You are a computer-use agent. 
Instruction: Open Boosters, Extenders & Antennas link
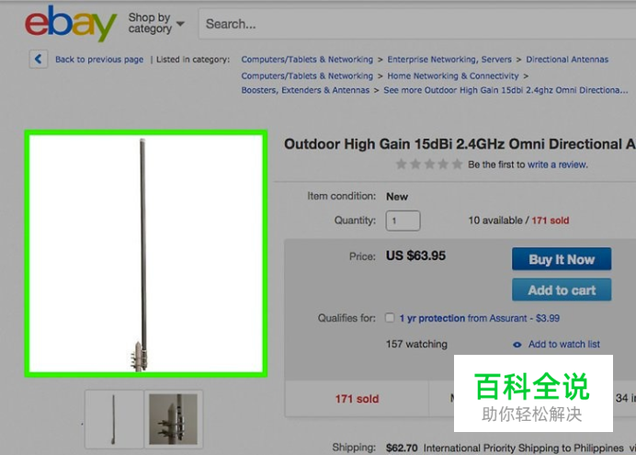(x=305, y=90)
